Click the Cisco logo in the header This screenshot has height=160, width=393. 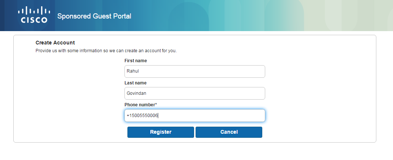click(34, 16)
